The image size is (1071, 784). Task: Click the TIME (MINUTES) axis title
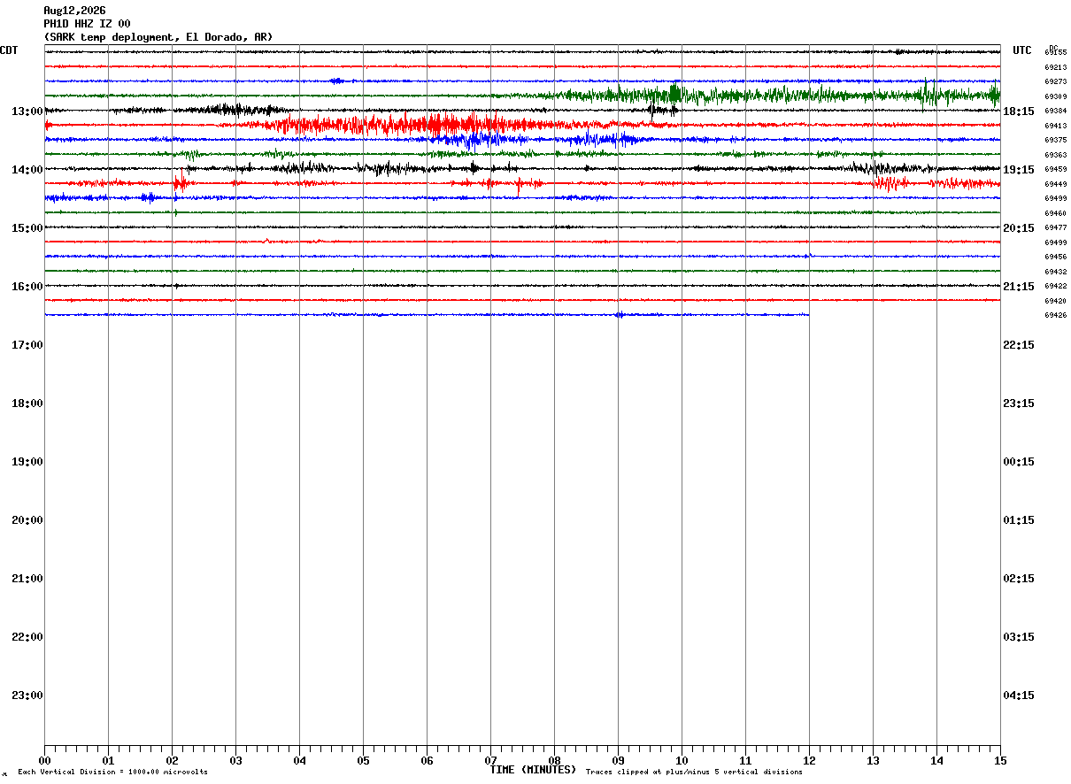tap(534, 770)
